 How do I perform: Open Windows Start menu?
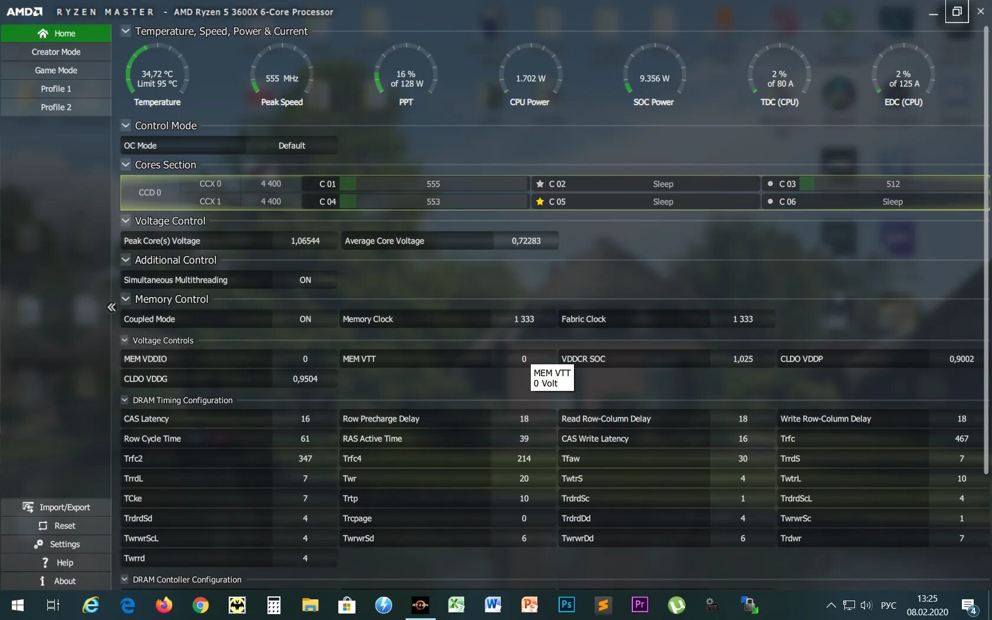[18, 605]
